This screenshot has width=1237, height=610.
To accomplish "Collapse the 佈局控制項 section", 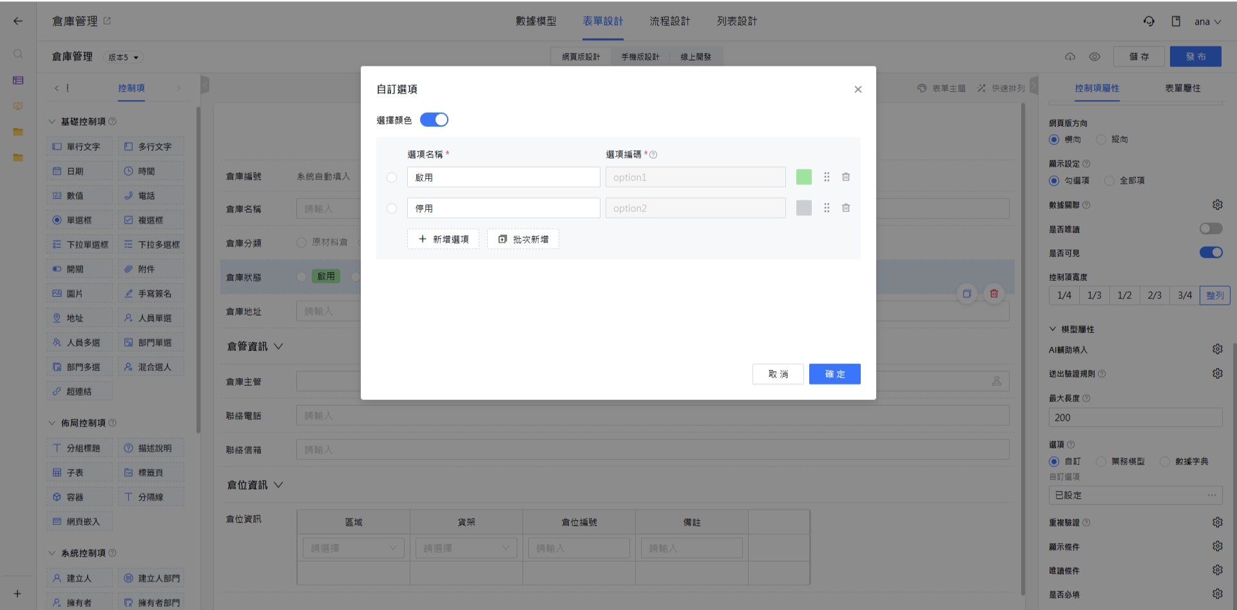I will 52,423.
